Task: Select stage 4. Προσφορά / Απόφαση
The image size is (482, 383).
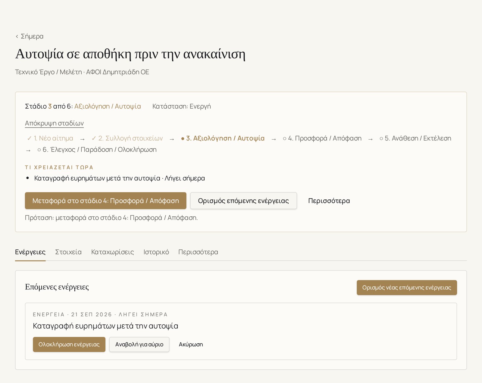Action: tap(322, 138)
